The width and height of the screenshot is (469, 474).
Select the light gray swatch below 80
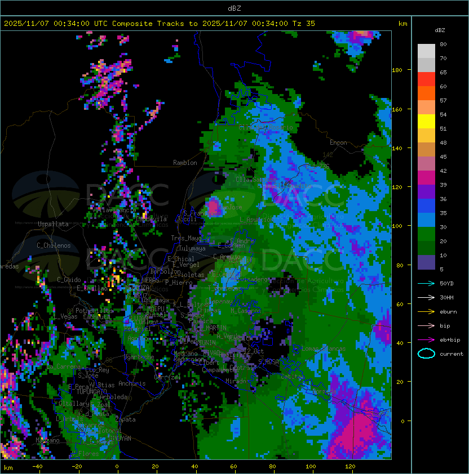tap(426, 51)
